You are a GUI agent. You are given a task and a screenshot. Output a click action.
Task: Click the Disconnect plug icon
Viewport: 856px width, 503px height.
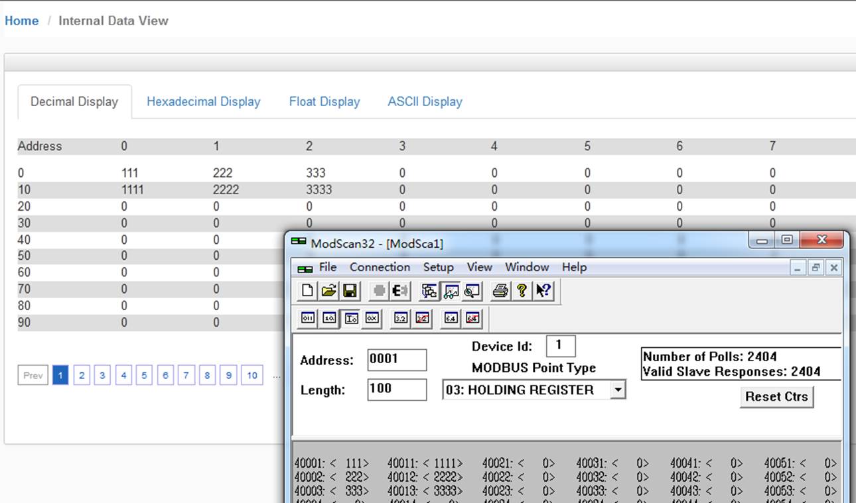coord(401,290)
